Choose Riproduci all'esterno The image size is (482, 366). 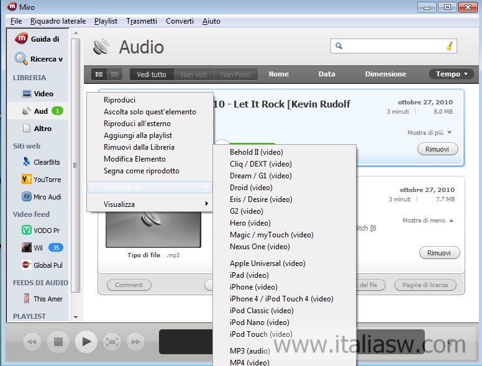click(150, 124)
